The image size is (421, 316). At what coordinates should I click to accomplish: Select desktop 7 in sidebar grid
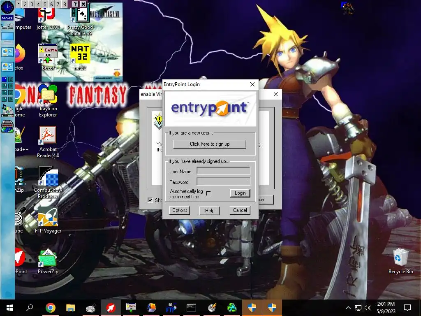(x=4, y=99)
